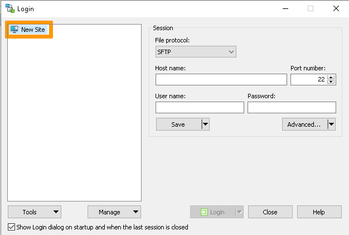
Task: Focus the Password field
Action: [x=292, y=108]
